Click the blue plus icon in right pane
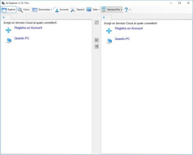193x155 pixels. (109, 31)
